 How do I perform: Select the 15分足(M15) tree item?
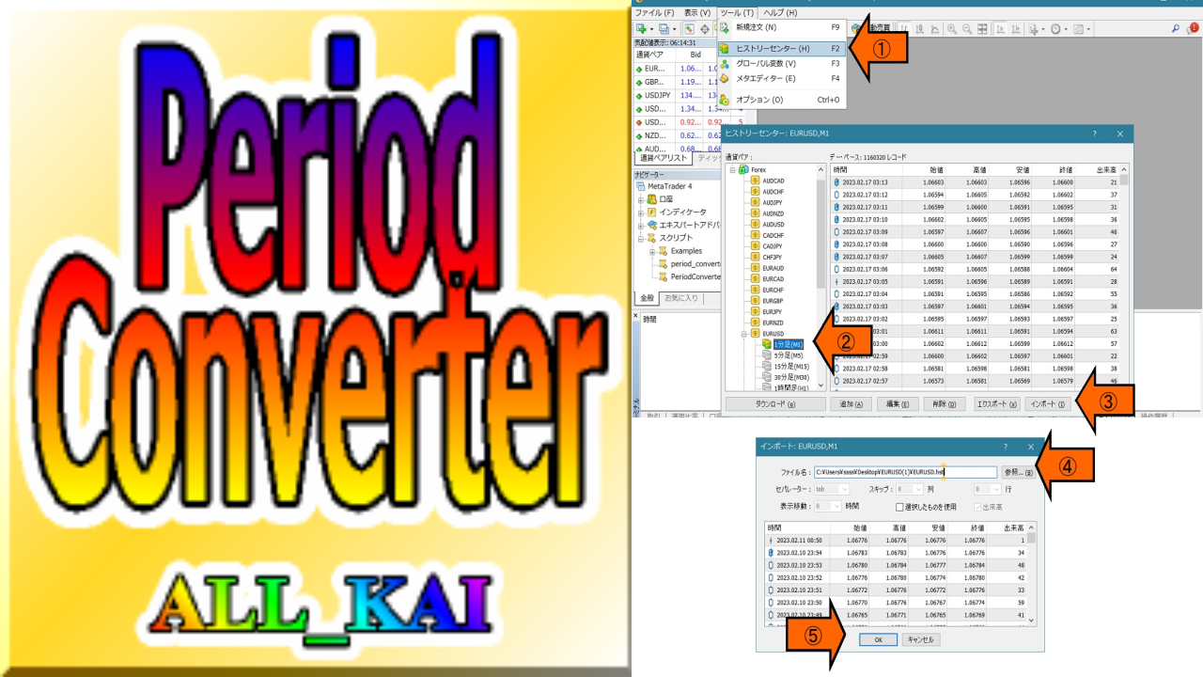coord(790,366)
